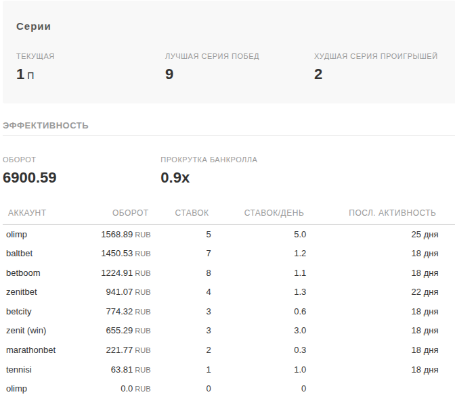The image size is (455, 403).
Task: Select the zenitbet account row
Action: (x=229, y=292)
